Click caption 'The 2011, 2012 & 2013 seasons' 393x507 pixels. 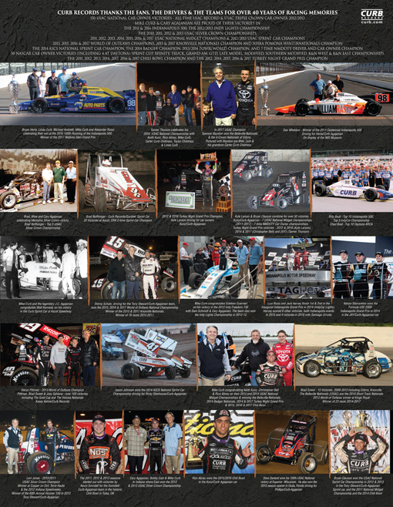pyautogui.click(x=99, y=485)
